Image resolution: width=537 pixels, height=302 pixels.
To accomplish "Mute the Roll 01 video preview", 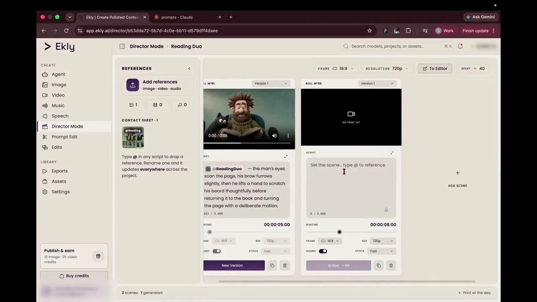I will (x=274, y=136).
